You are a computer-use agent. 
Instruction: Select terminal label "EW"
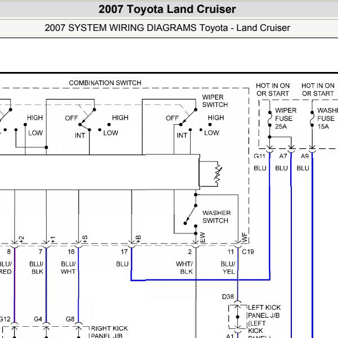(202, 237)
